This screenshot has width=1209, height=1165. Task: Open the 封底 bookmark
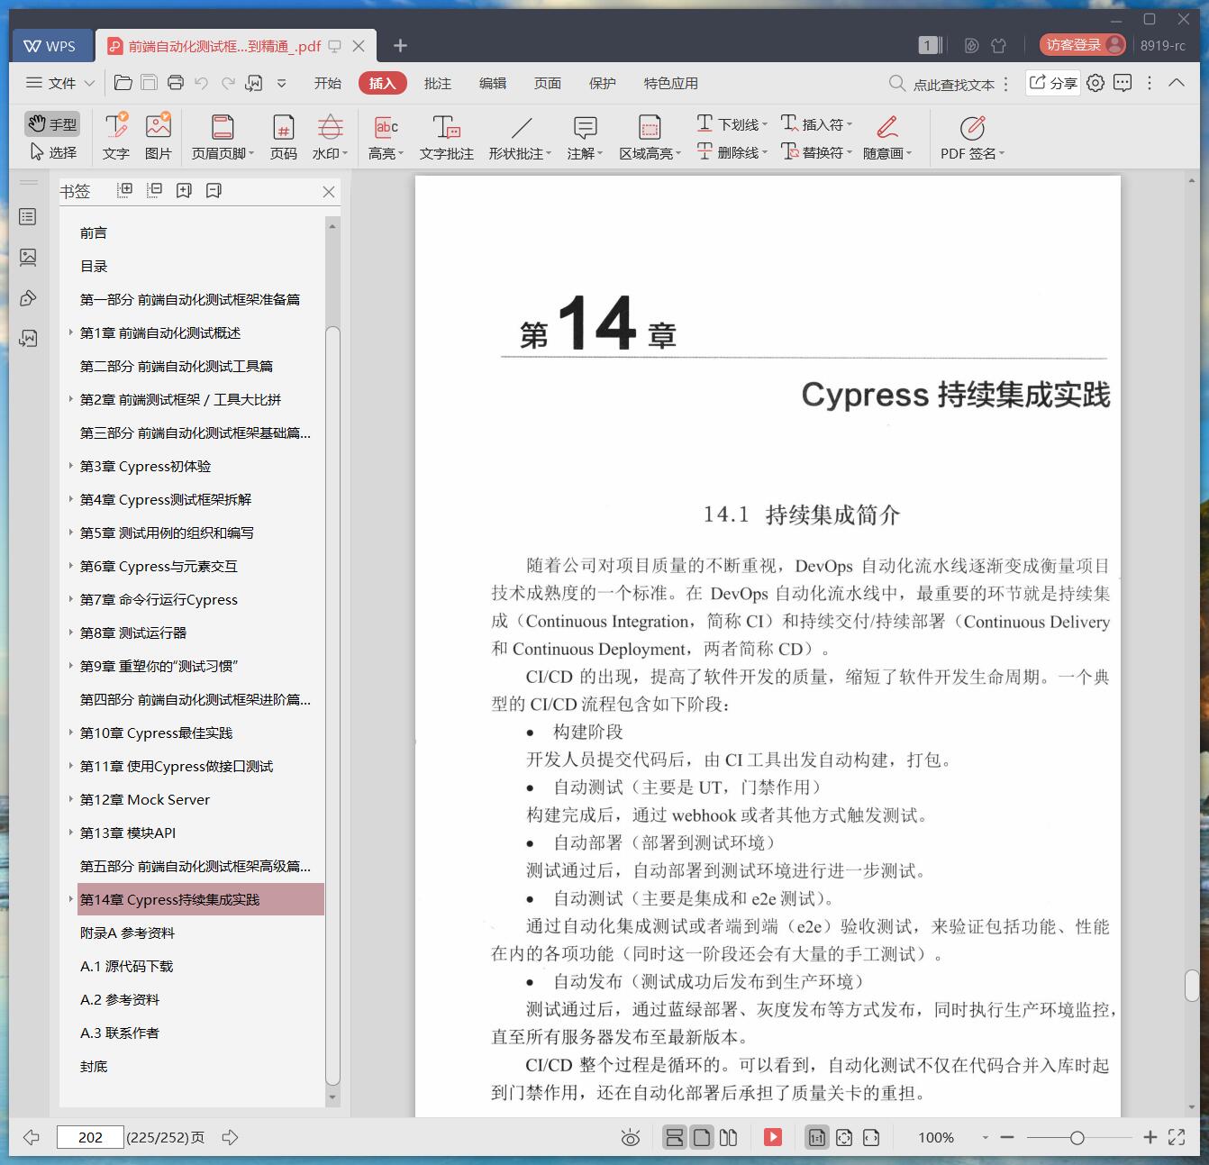coord(94,1066)
